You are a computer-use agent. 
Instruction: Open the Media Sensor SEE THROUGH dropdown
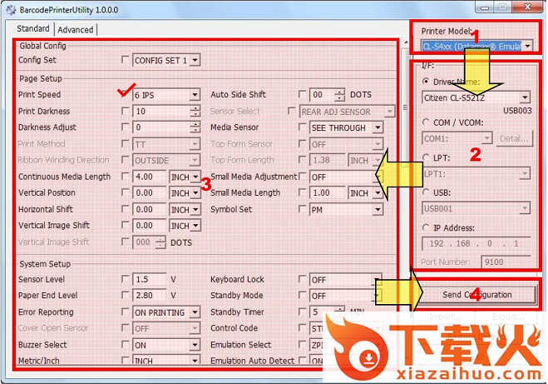[x=378, y=127]
